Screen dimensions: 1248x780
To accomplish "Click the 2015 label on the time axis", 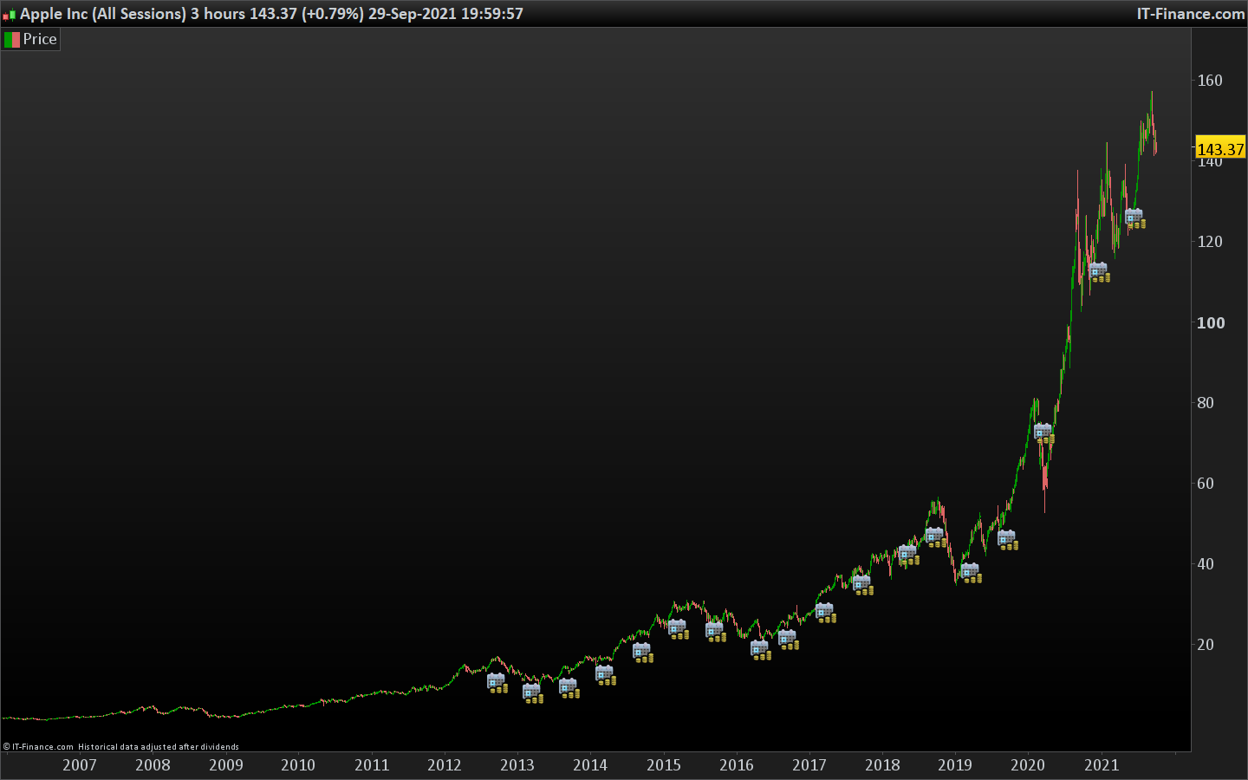I will pos(664,765).
